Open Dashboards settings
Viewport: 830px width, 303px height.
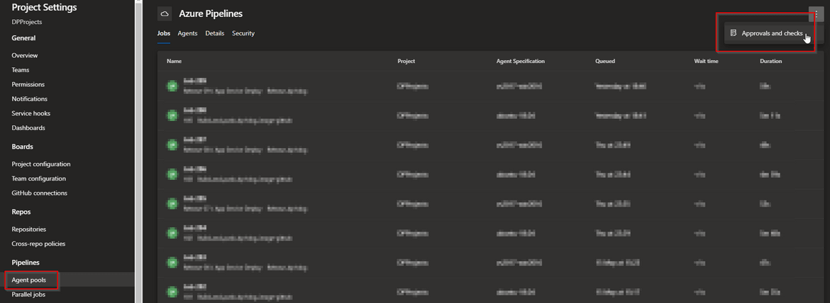(x=28, y=127)
